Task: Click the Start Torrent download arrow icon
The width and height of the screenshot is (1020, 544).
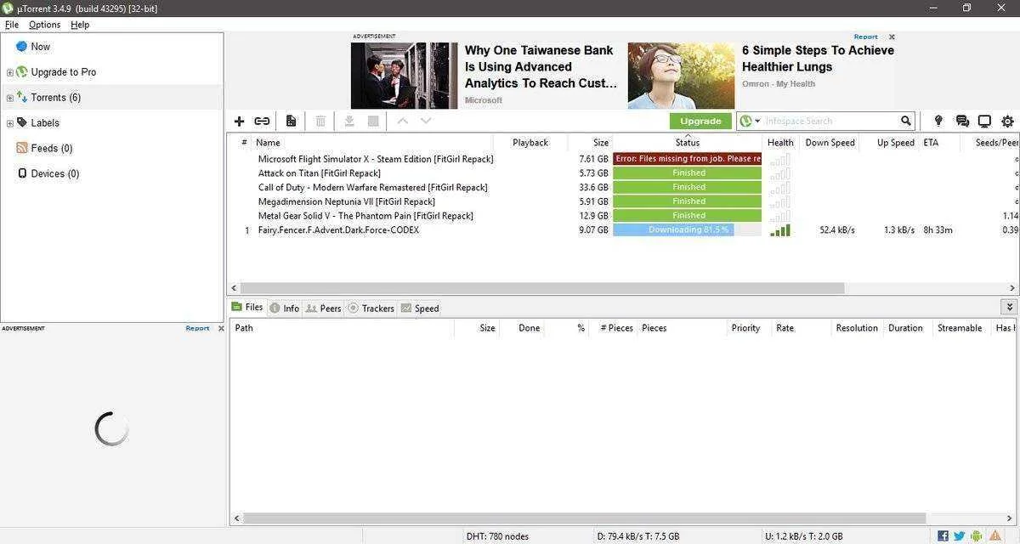Action: pyautogui.click(x=348, y=121)
